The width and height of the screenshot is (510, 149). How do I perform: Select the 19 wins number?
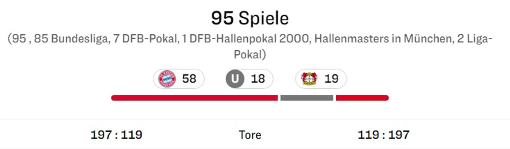pyautogui.click(x=331, y=79)
